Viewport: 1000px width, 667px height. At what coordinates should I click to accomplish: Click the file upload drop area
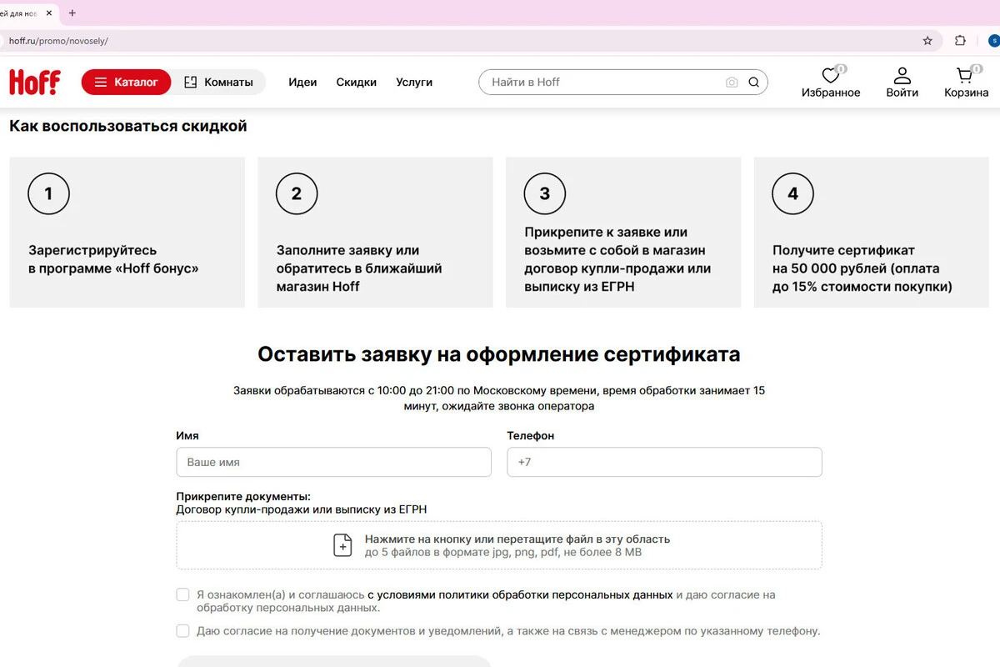[499, 545]
